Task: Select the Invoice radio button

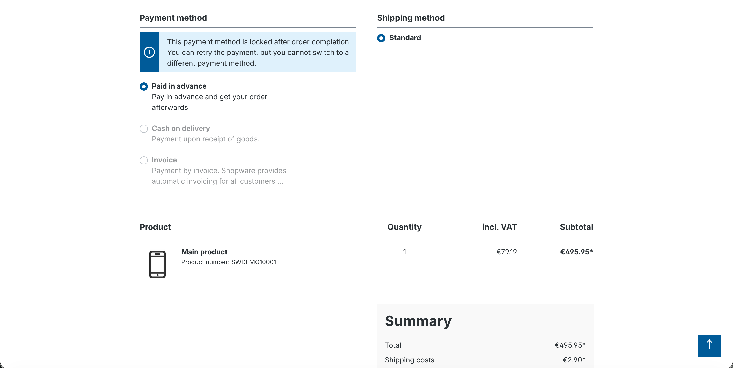Action: pyautogui.click(x=144, y=160)
